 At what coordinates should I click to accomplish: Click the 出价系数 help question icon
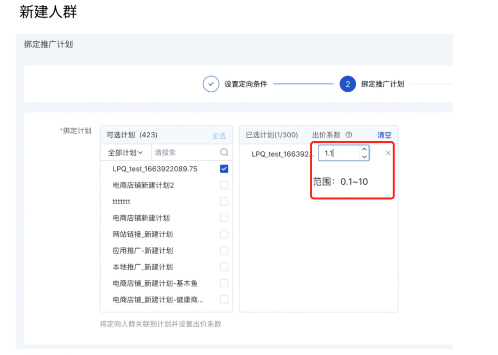point(349,135)
